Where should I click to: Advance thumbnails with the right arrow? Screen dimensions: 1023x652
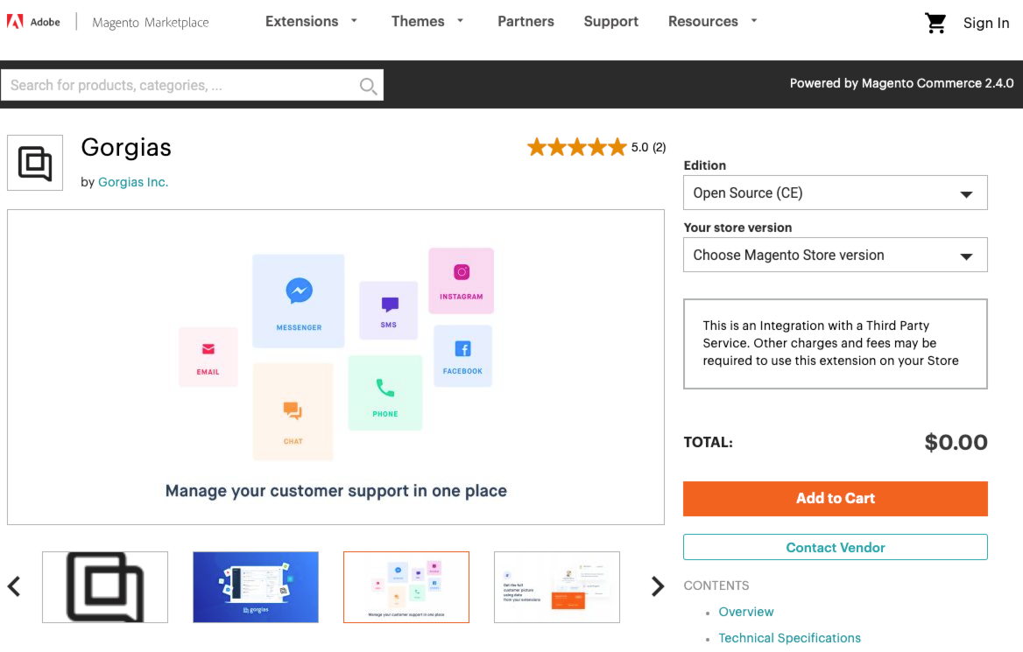658,586
